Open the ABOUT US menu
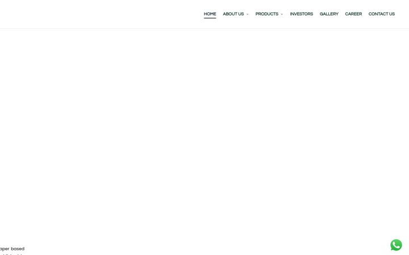409x255 pixels. pyautogui.click(x=233, y=14)
